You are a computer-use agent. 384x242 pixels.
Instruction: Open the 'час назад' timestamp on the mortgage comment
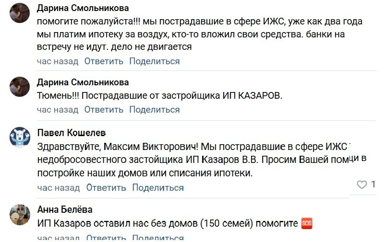58,61
